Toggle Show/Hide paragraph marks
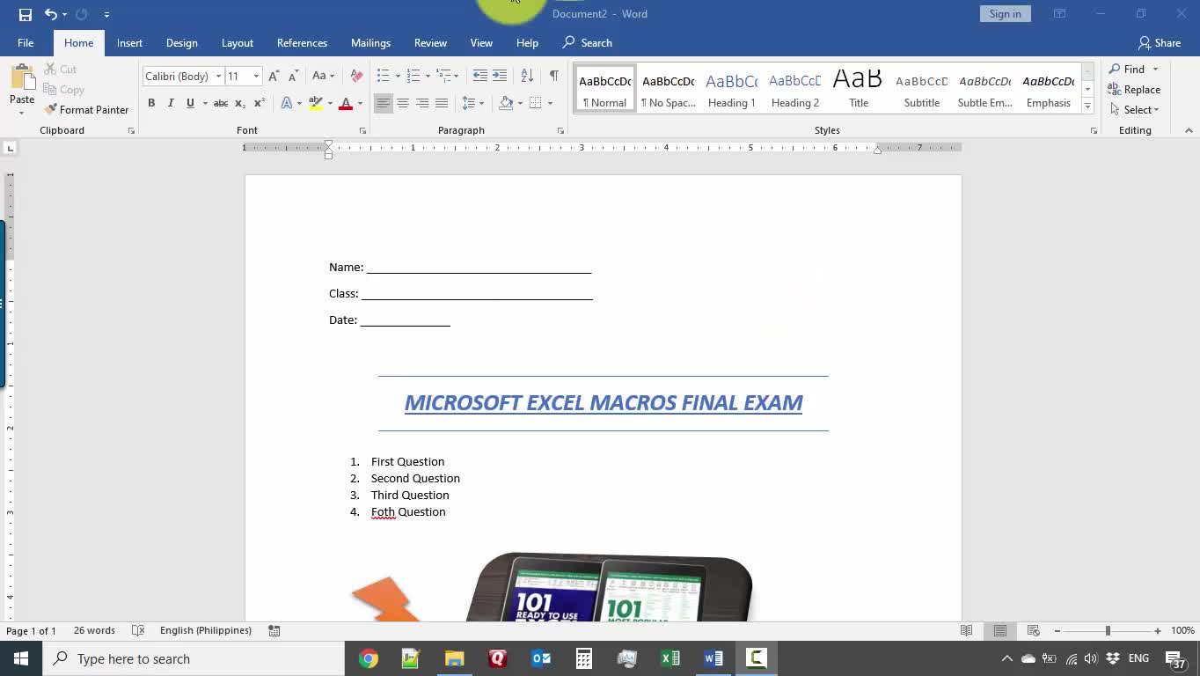Image resolution: width=1200 pixels, height=676 pixels. pyautogui.click(x=553, y=76)
